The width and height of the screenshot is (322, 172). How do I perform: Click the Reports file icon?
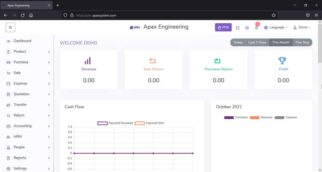pos(8,158)
